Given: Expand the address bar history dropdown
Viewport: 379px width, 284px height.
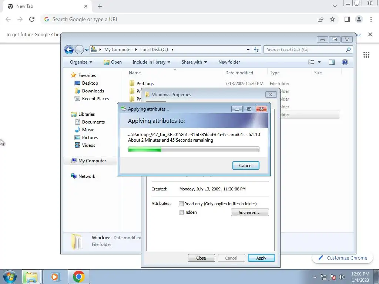Looking at the screenshot, I should [x=248, y=50].
